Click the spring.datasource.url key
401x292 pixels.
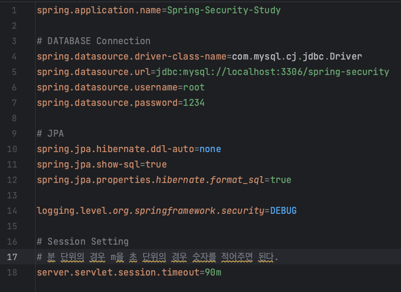coord(94,72)
